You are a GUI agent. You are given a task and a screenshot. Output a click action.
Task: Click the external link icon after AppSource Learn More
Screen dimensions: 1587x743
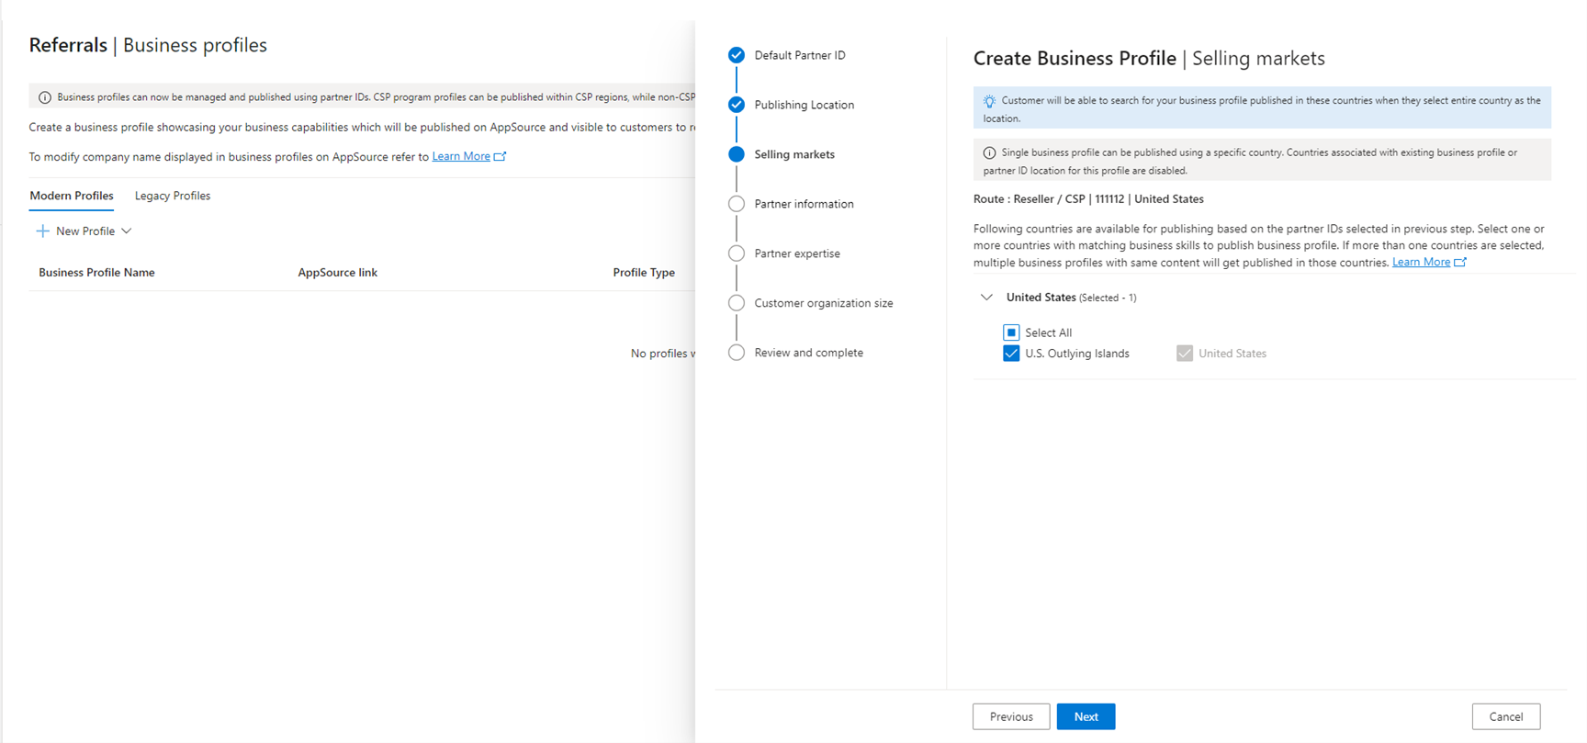click(x=501, y=157)
